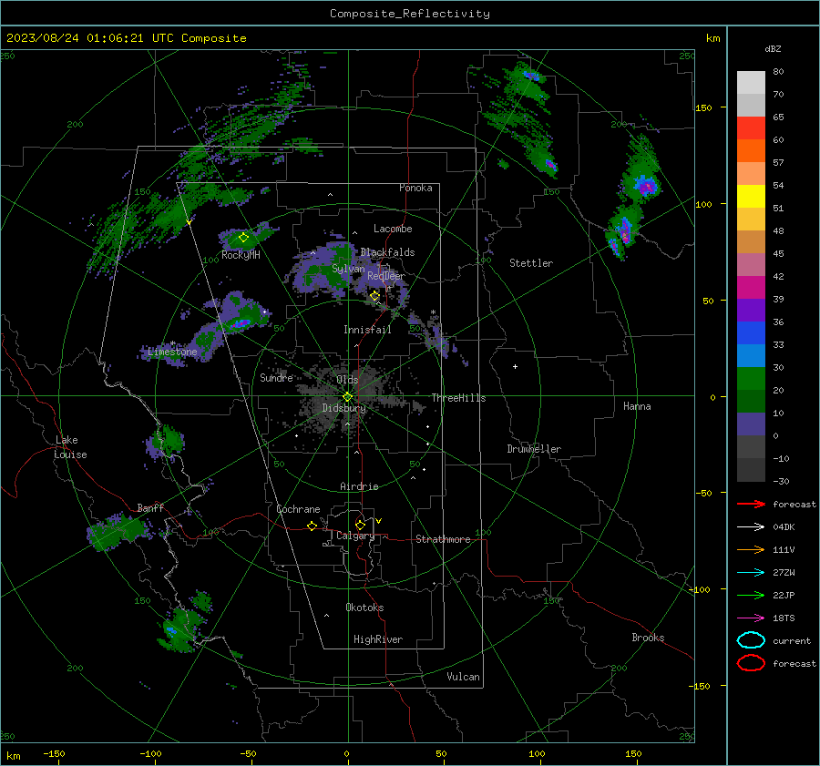Select the 80 dBZ light gray swatch

coord(751,83)
